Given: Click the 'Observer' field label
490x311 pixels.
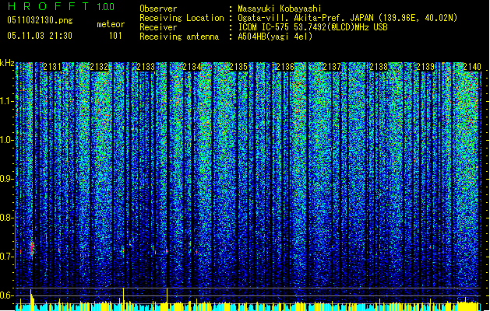Looking at the screenshot, I should (x=158, y=9).
